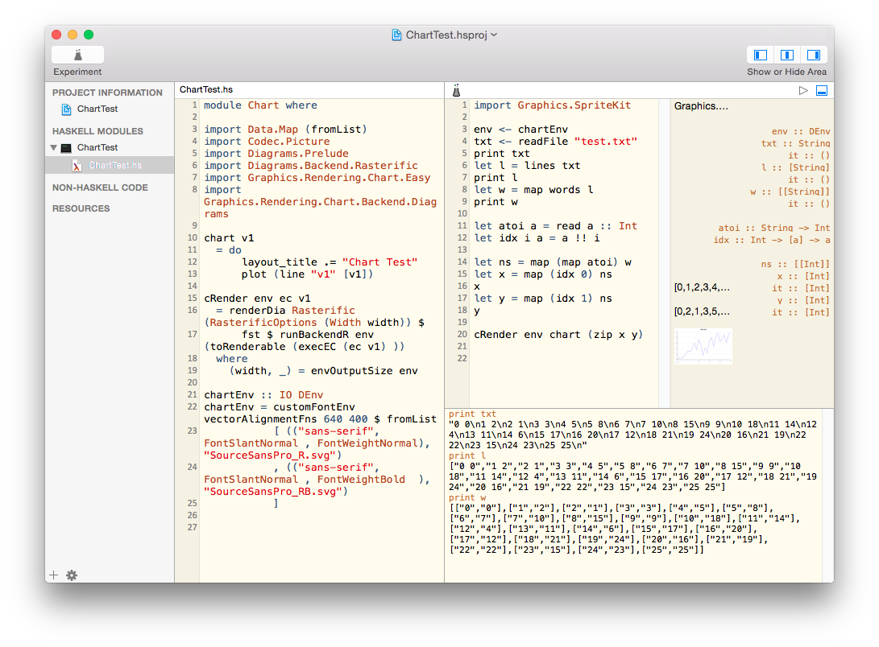This screenshot has width=879, height=647.
Task: Click the lambda icon of ChartTest.hs
Action: click(77, 166)
